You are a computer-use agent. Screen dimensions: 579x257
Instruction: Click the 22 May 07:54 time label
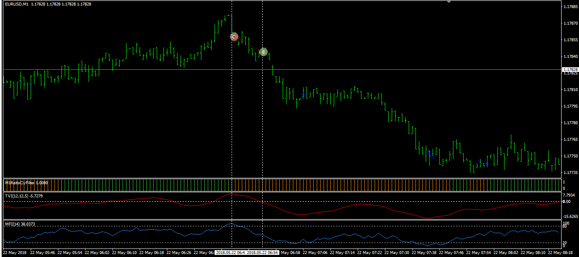(478, 253)
